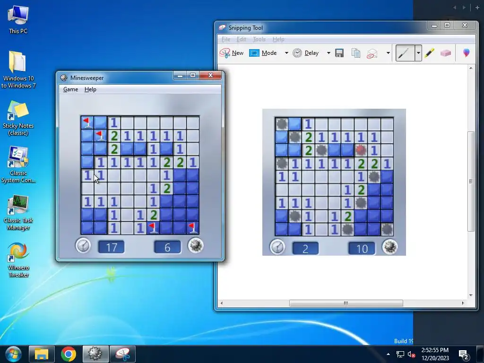Click the Snipping Tool horizontal scrollbar thumb

pos(346,303)
